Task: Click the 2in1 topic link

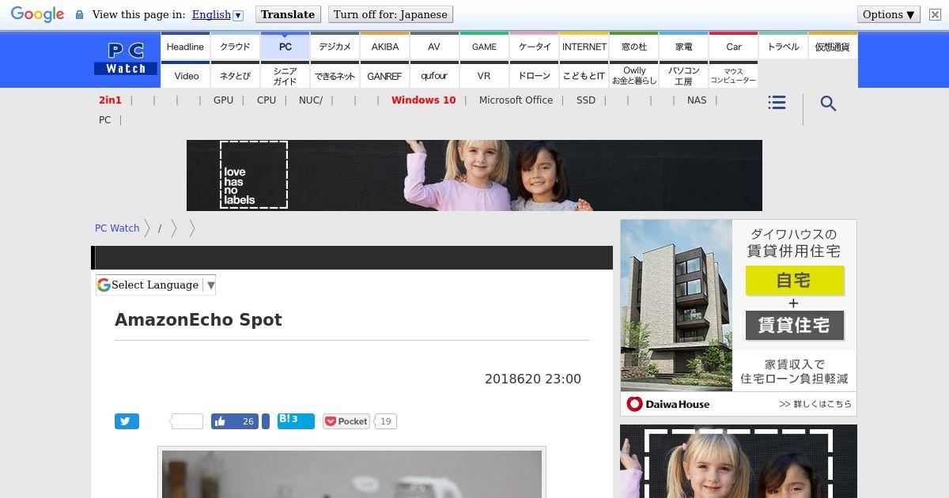Action: [110, 100]
